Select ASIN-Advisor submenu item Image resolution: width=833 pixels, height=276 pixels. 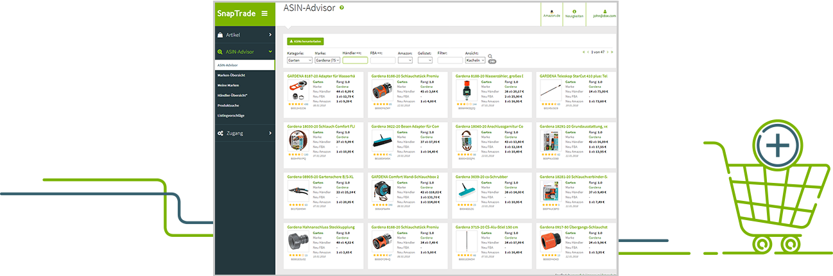pyautogui.click(x=245, y=65)
